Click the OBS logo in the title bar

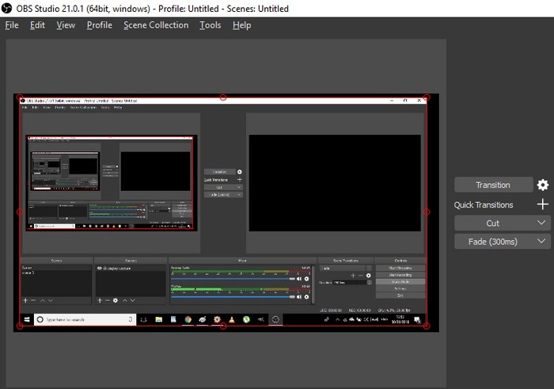[7, 9]
